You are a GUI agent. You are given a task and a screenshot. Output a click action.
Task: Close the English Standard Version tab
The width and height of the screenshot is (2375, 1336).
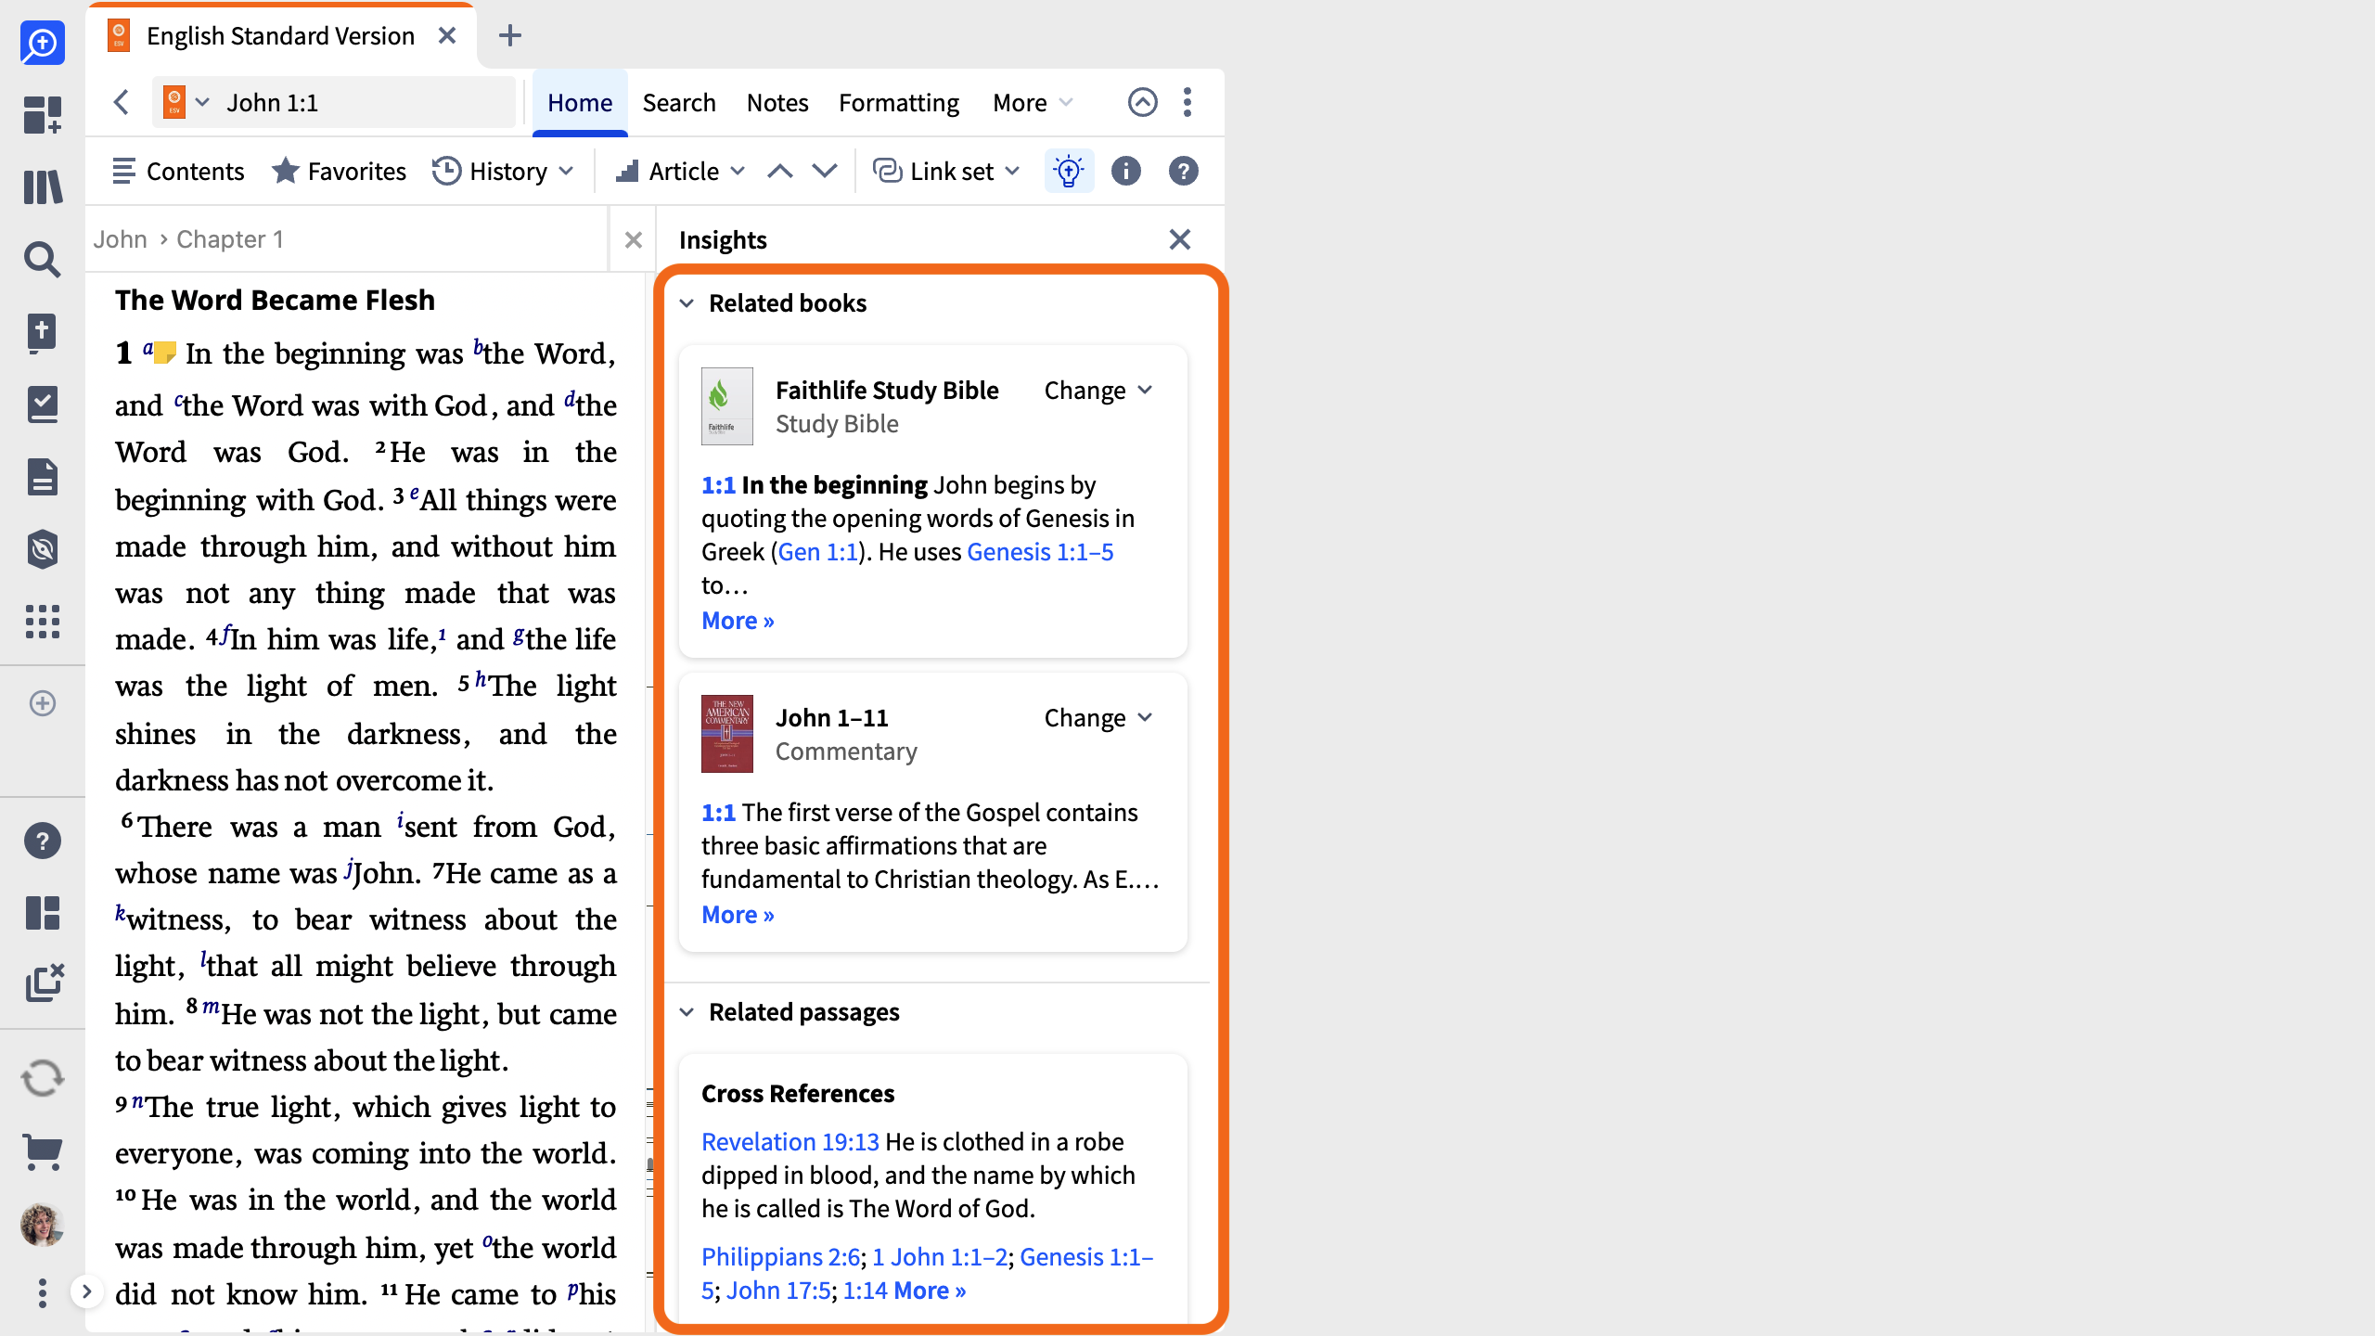click(x=447, y=35)
